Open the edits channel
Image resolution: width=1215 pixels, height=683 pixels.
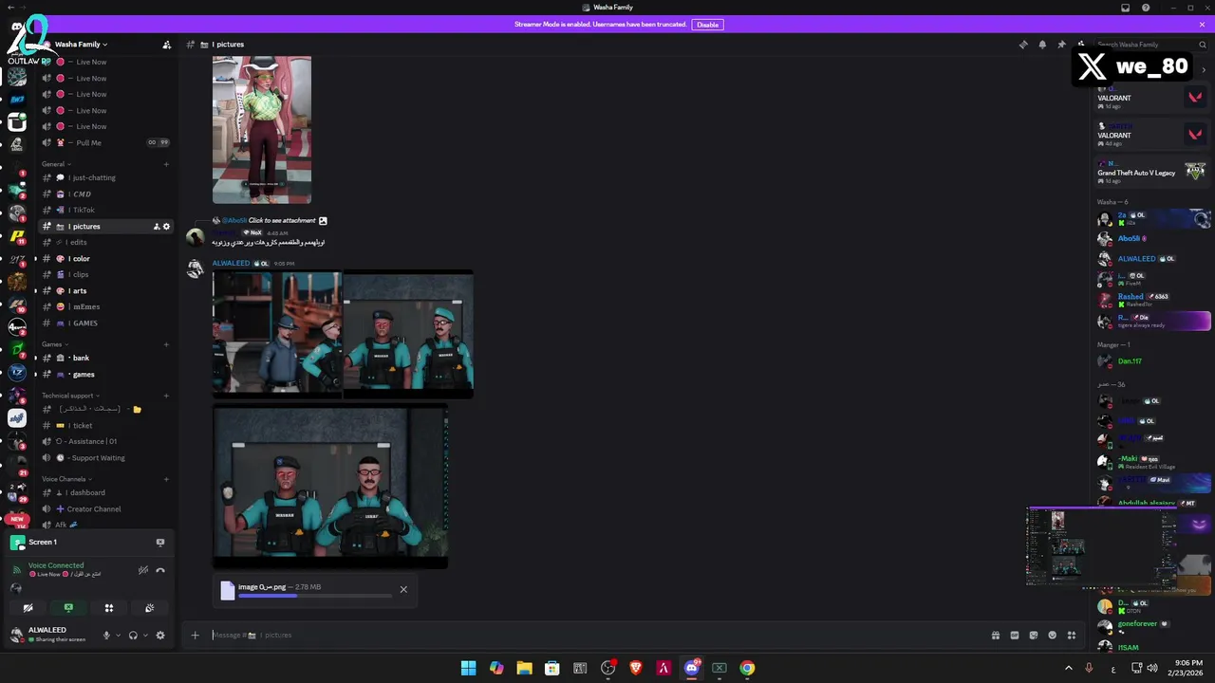105,243
